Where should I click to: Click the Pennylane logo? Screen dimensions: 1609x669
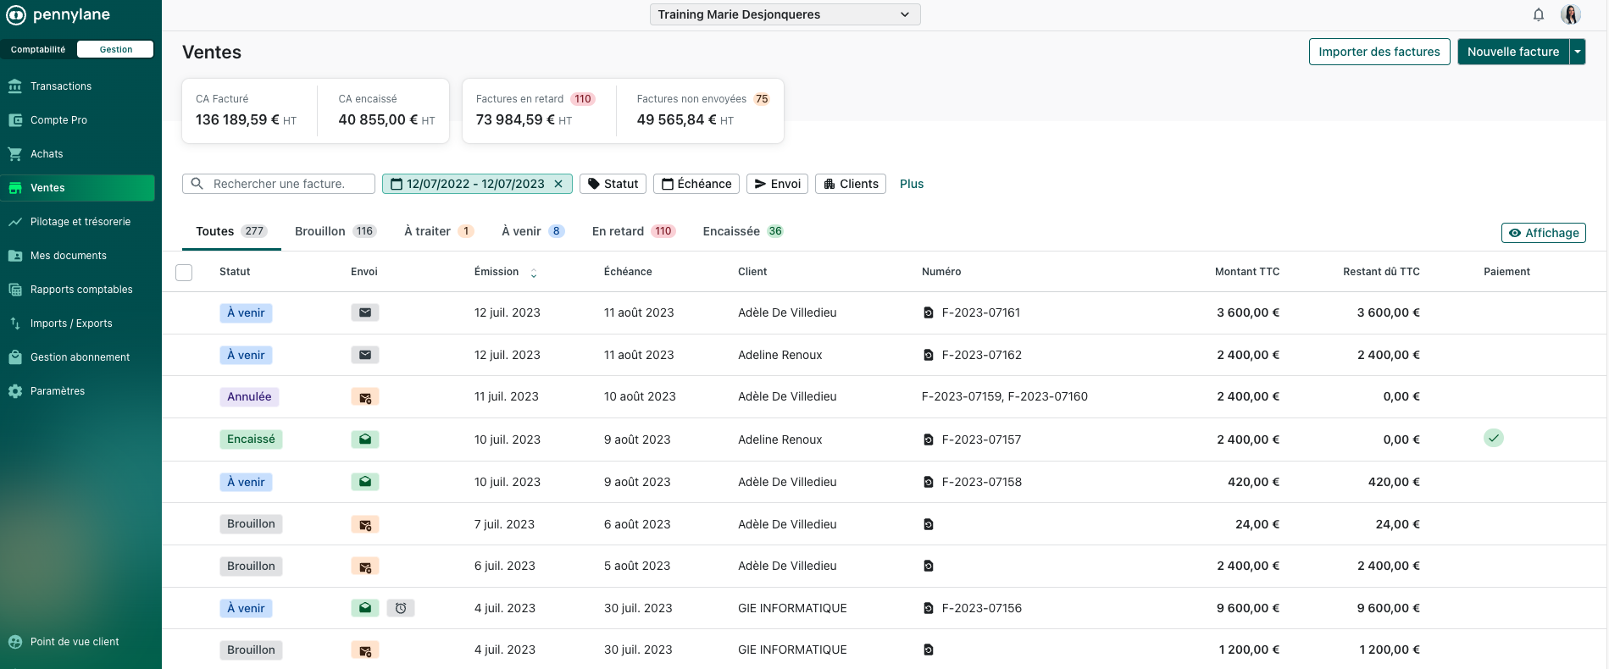coord(58,14)
